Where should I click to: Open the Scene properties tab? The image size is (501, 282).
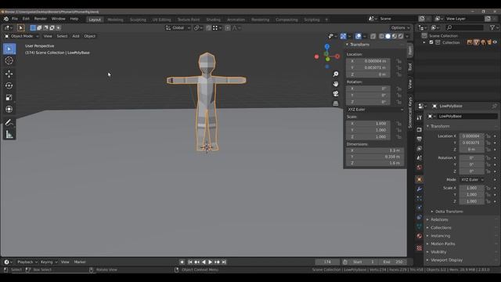click(420, 158)
